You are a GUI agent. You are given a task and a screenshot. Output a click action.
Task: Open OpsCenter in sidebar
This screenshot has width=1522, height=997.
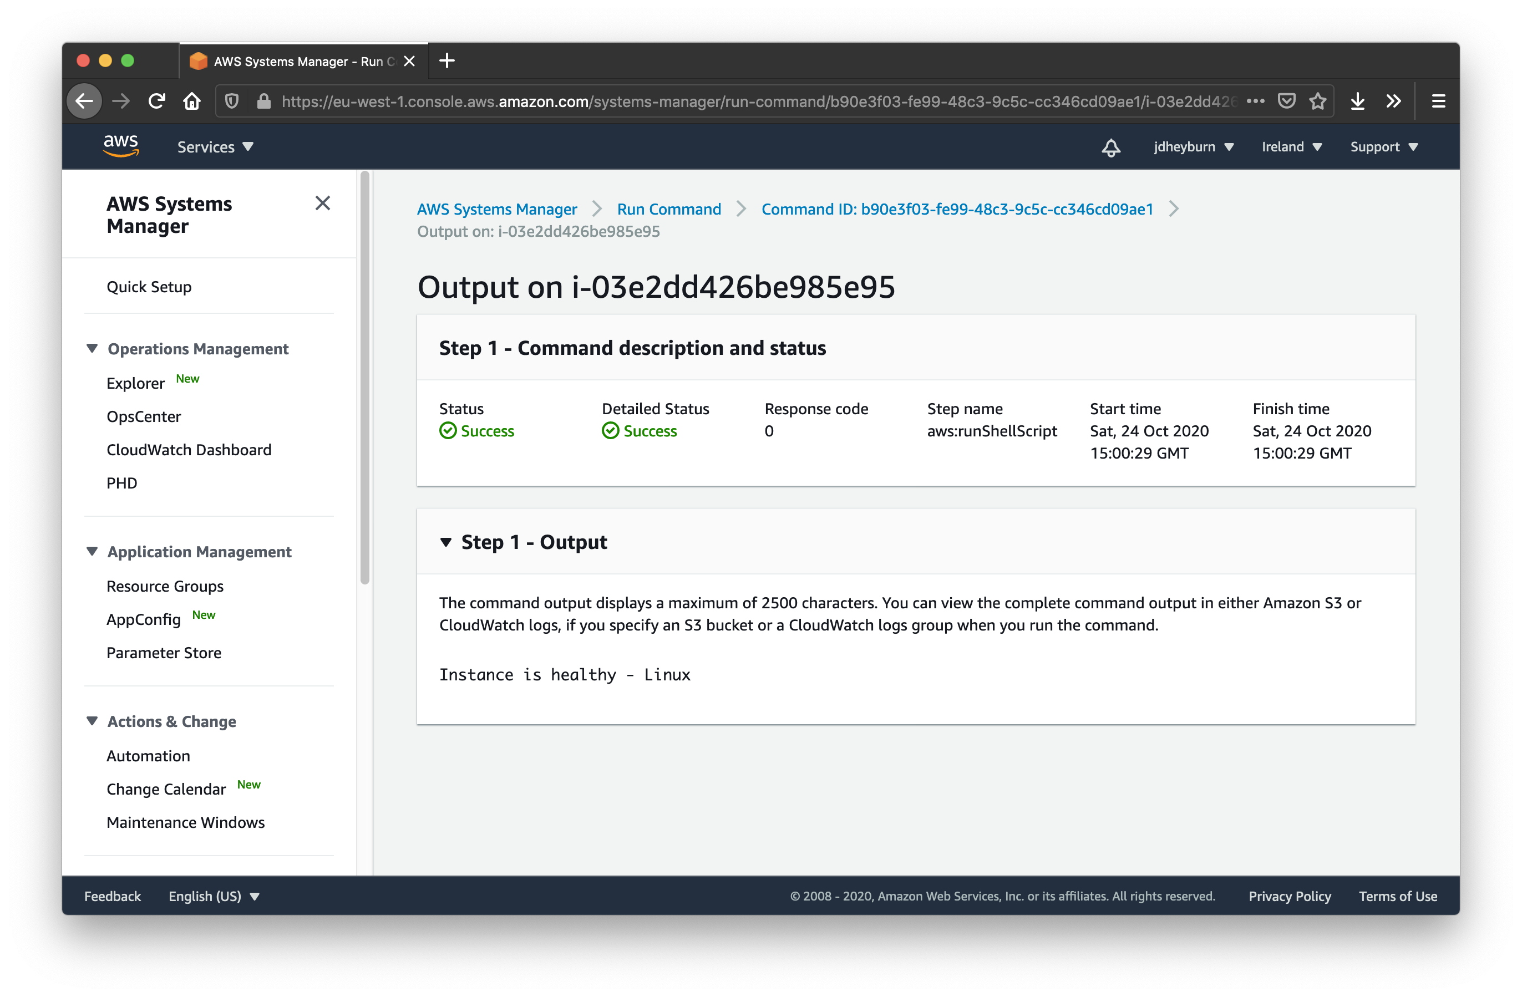(144, 416)
